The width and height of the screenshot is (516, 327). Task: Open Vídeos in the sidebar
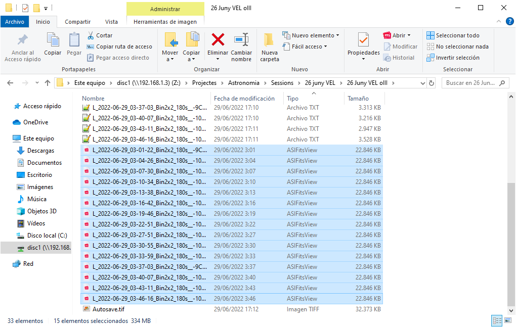36,223
